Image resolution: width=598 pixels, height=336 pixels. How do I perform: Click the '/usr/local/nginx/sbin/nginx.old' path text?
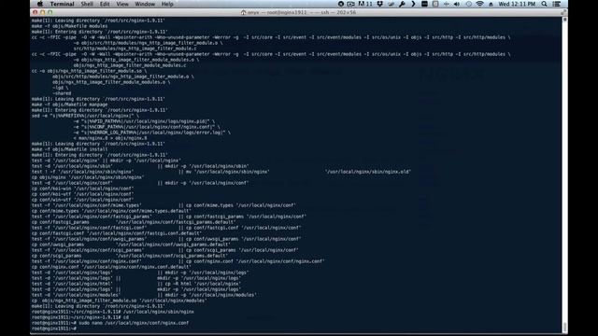368,172
